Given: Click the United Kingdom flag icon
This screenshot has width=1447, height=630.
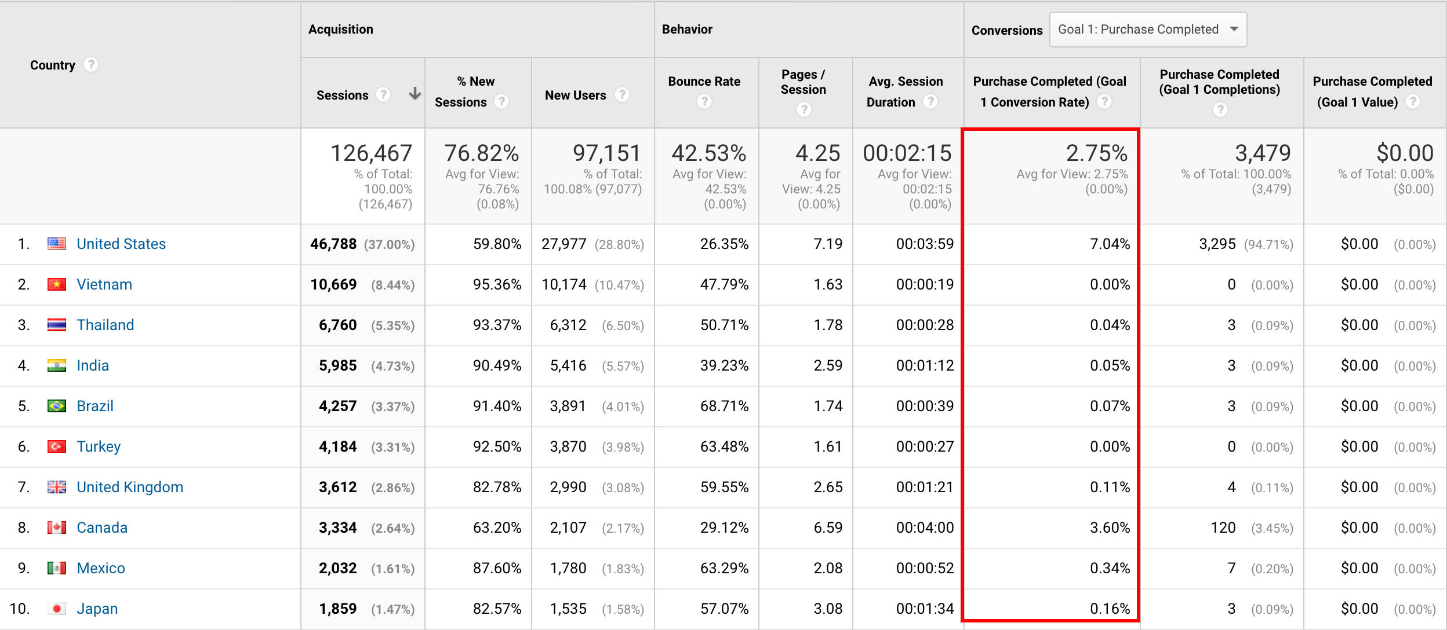Looking at the screenshot, I should 56,487.
